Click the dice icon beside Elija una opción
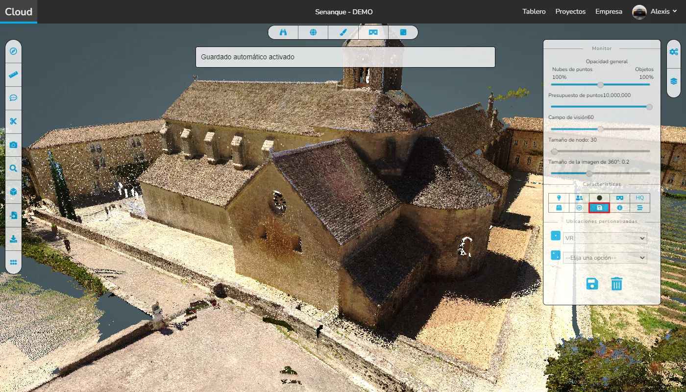The image size is (686, 392). [555, 255]
